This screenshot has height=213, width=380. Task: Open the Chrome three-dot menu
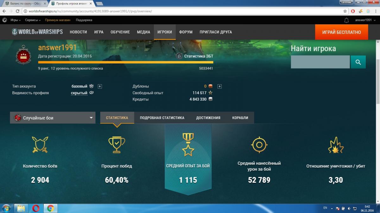pos(376,11)
